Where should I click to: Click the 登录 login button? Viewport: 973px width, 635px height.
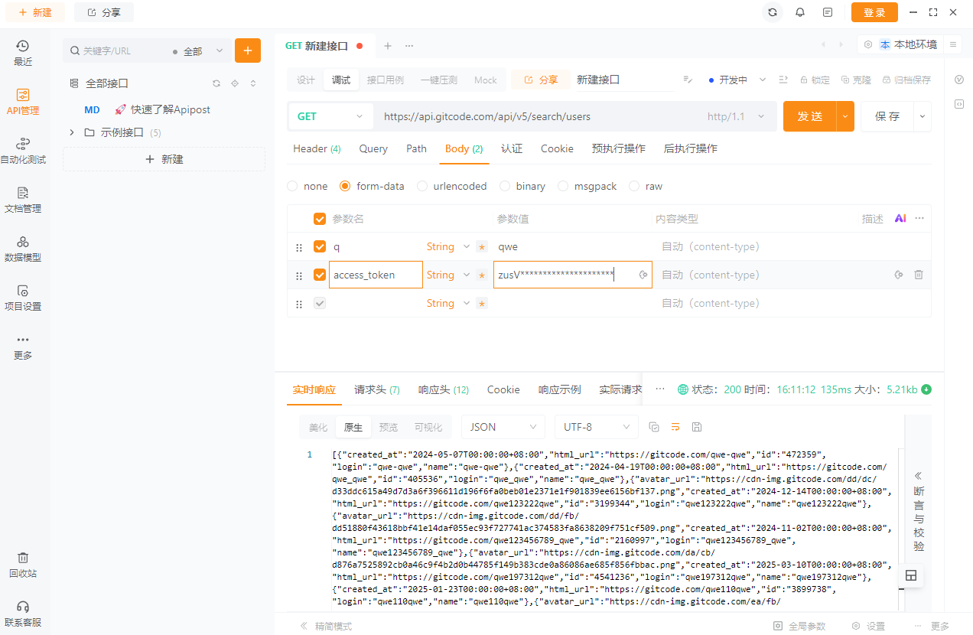pos(874,12)
